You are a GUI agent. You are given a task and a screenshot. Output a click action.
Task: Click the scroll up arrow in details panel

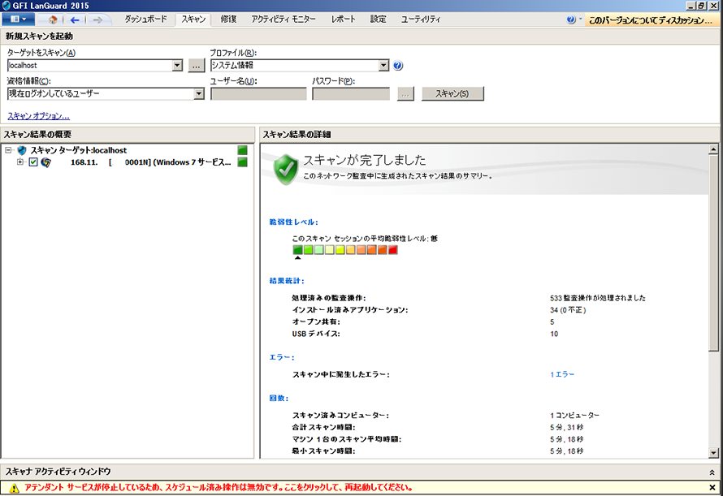tap(713, 149)
